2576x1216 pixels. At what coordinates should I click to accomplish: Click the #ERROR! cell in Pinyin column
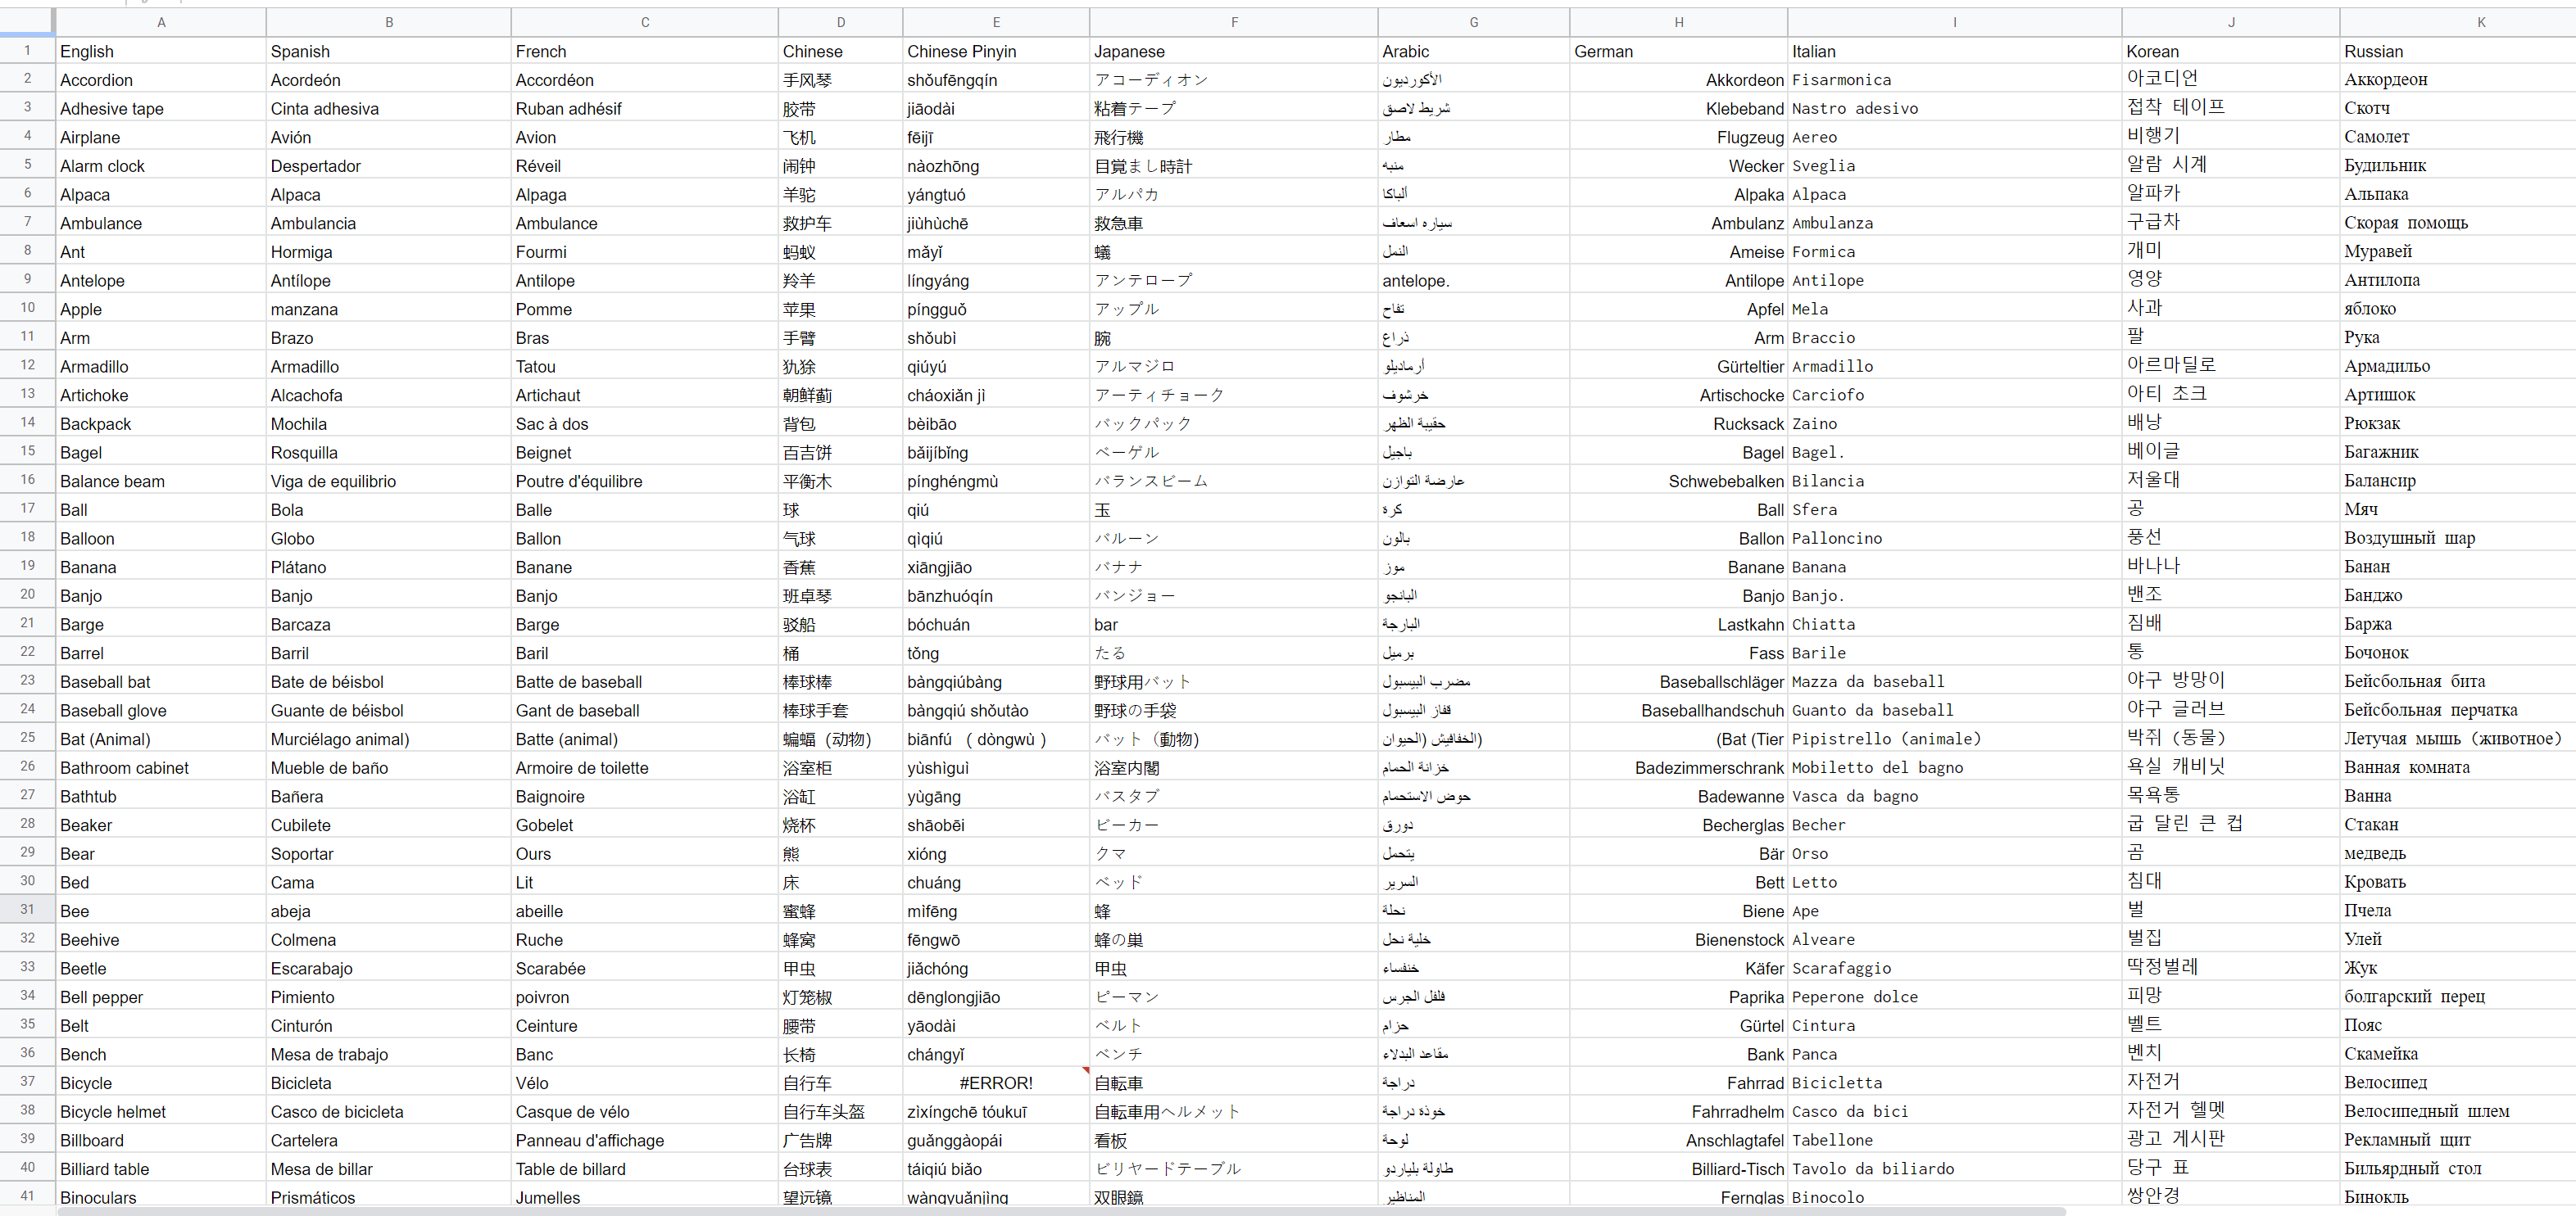tap(995, 1083)
